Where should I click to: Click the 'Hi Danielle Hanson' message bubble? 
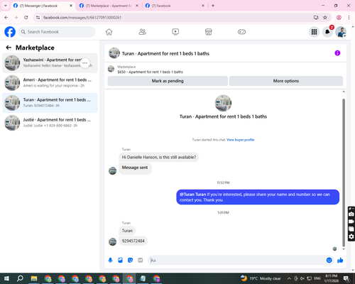coord(159,157)
